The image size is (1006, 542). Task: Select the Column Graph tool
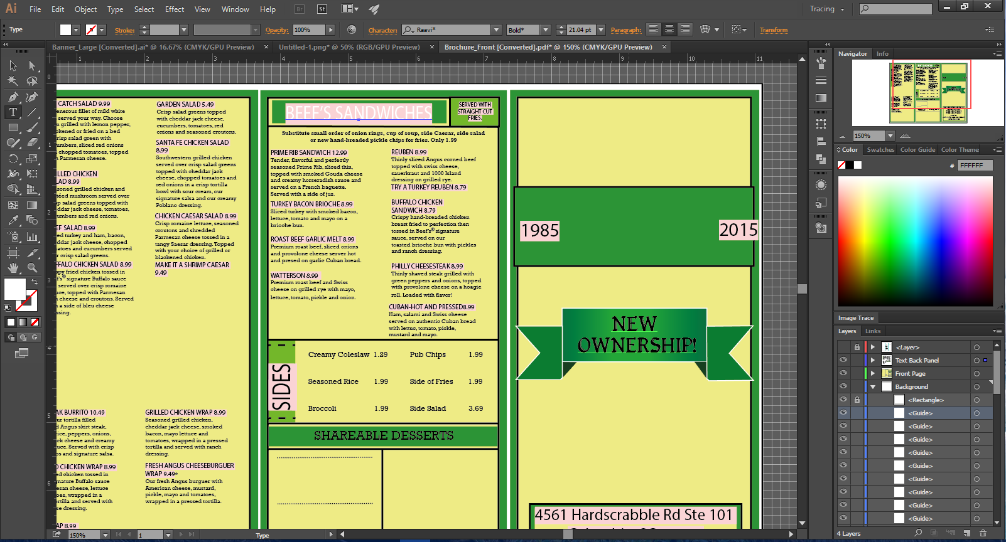(32, 237)
